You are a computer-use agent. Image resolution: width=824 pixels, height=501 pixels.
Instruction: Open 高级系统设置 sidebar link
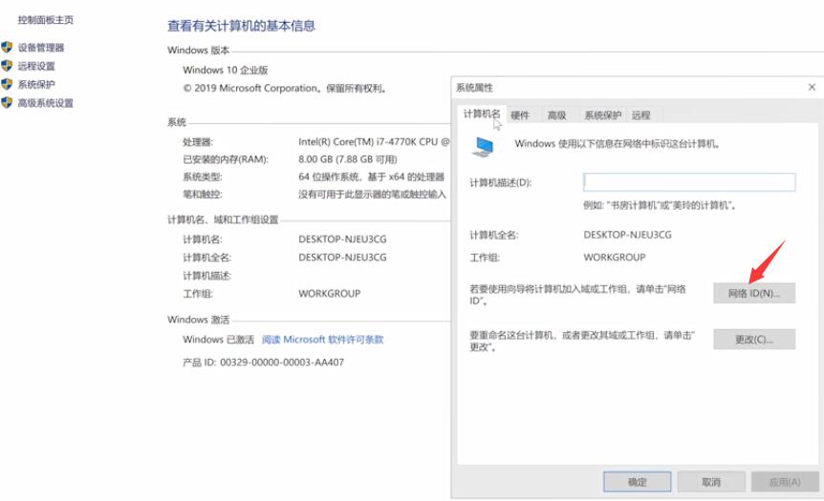coord(46,103)
